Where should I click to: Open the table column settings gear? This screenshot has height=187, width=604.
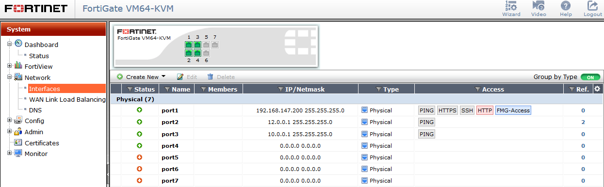[597, 89]
